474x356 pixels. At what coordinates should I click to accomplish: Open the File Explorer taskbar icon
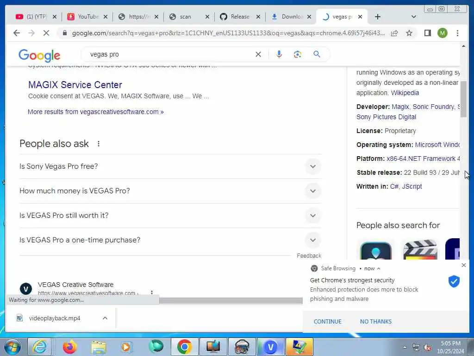coord(99,347)
